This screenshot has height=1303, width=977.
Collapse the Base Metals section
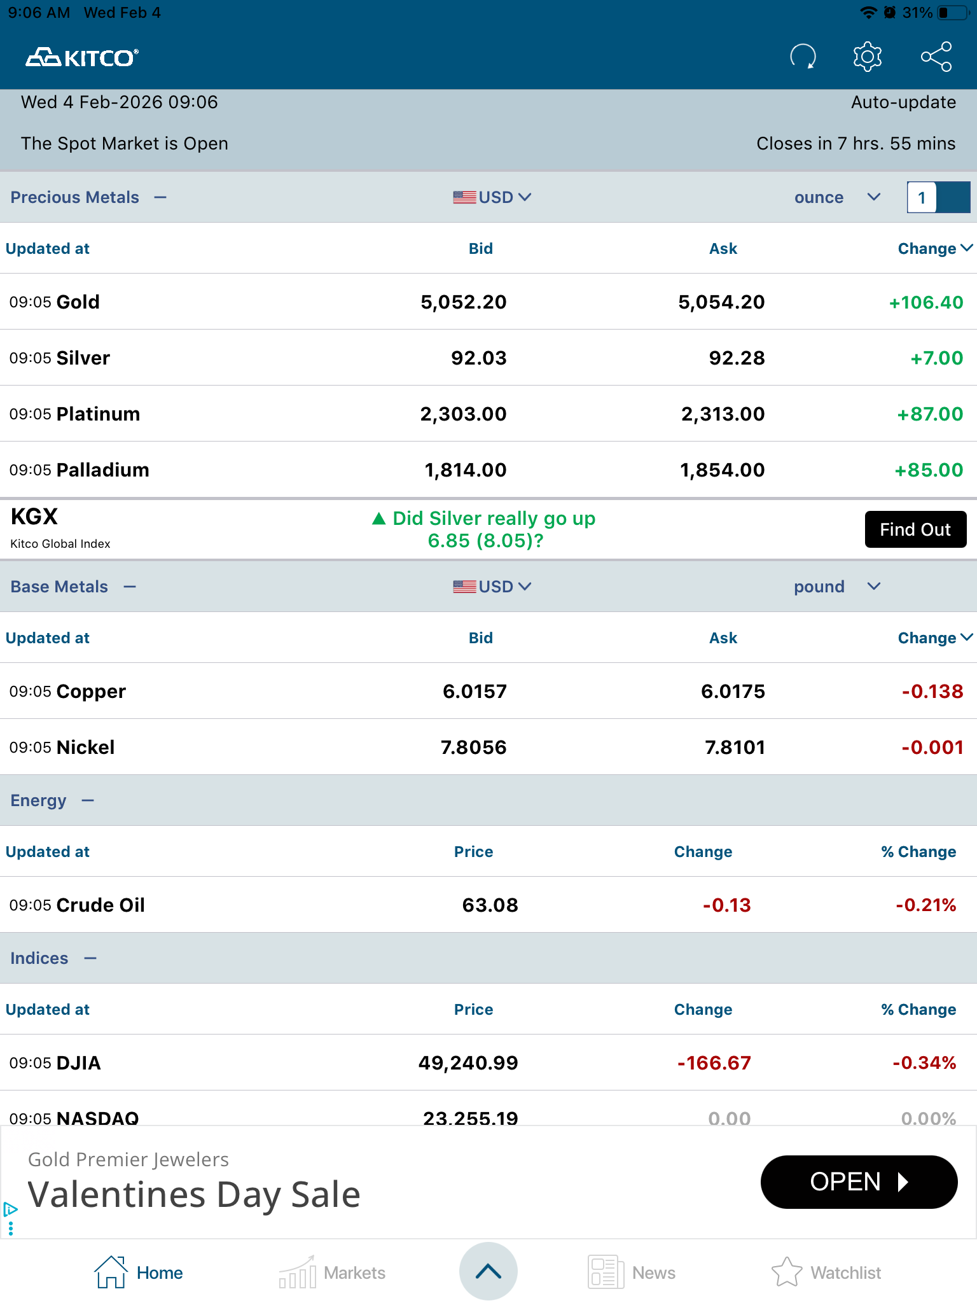[x=130, y=587]
